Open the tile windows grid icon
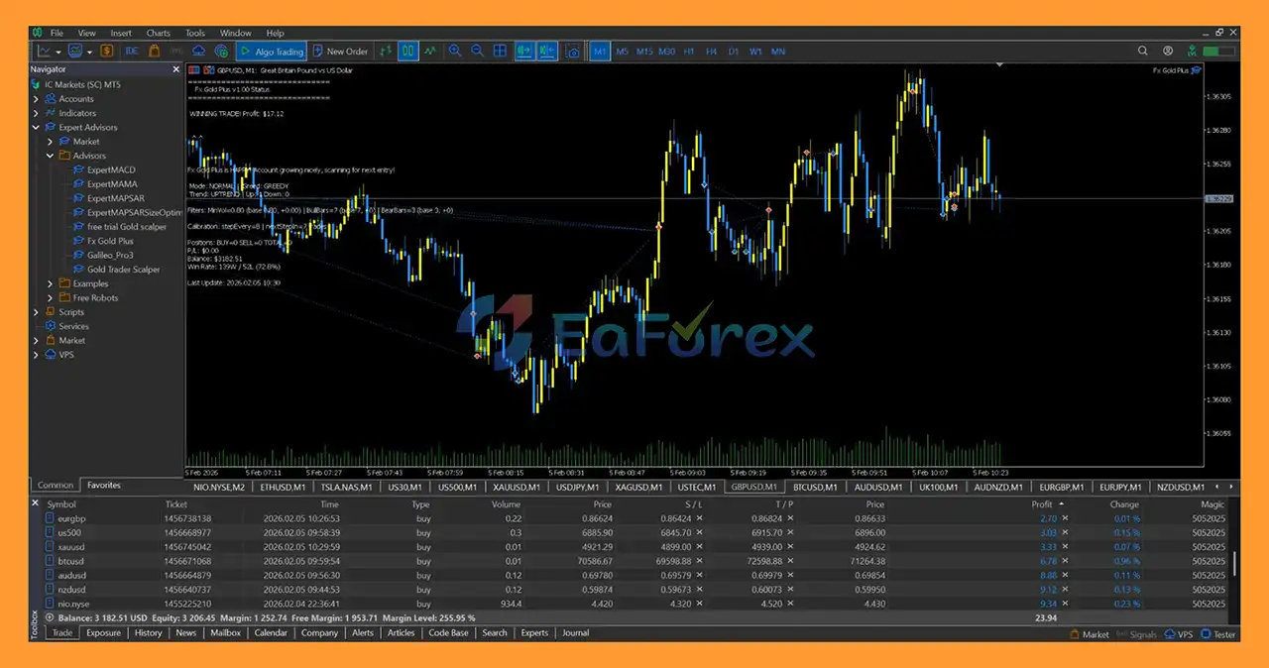The height and width of the screenshot is (668, 1269). (501, 51)
